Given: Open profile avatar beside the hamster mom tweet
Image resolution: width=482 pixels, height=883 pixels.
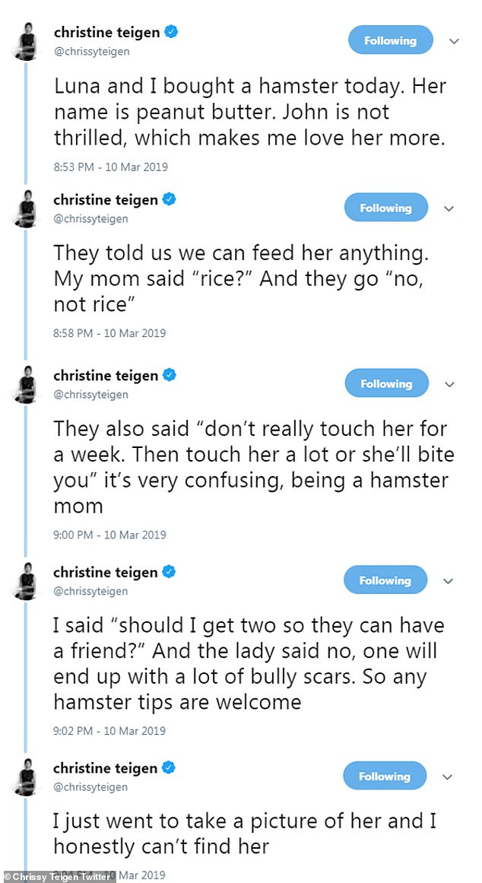Looking at the screenshot, I should 26,384.
